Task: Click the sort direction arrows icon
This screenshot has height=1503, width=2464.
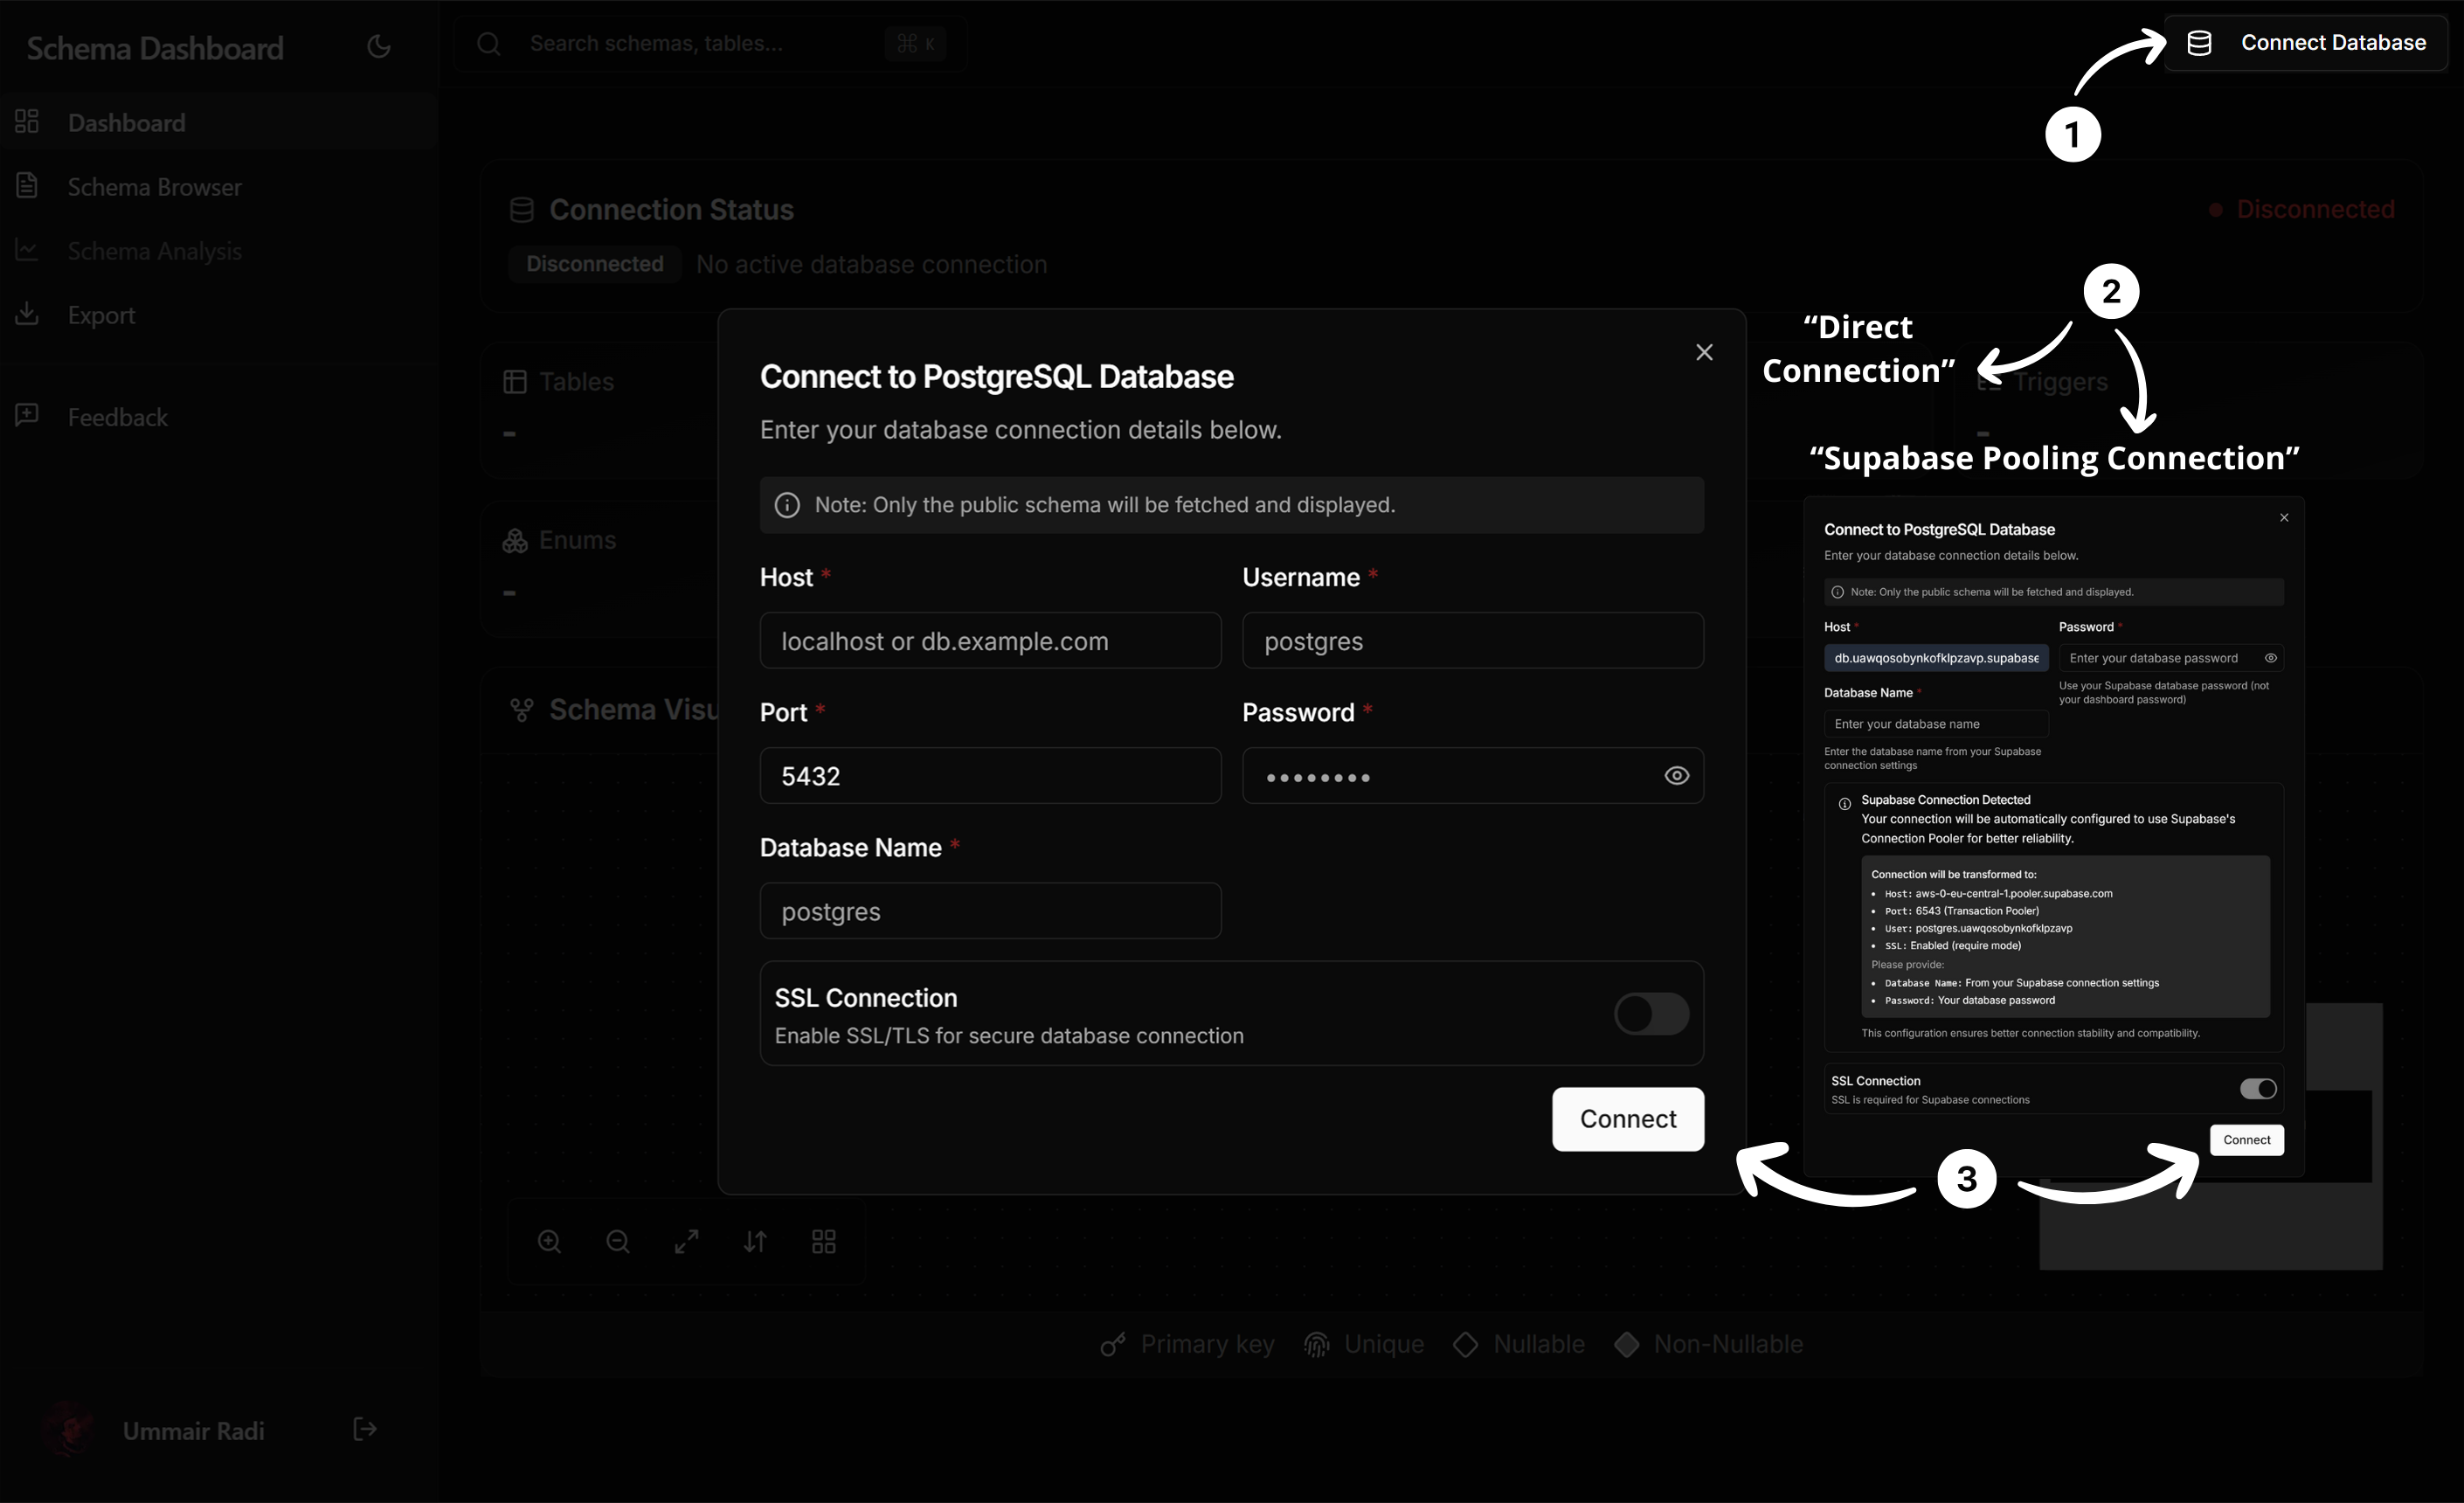Action: click(x=755, y=1241)
